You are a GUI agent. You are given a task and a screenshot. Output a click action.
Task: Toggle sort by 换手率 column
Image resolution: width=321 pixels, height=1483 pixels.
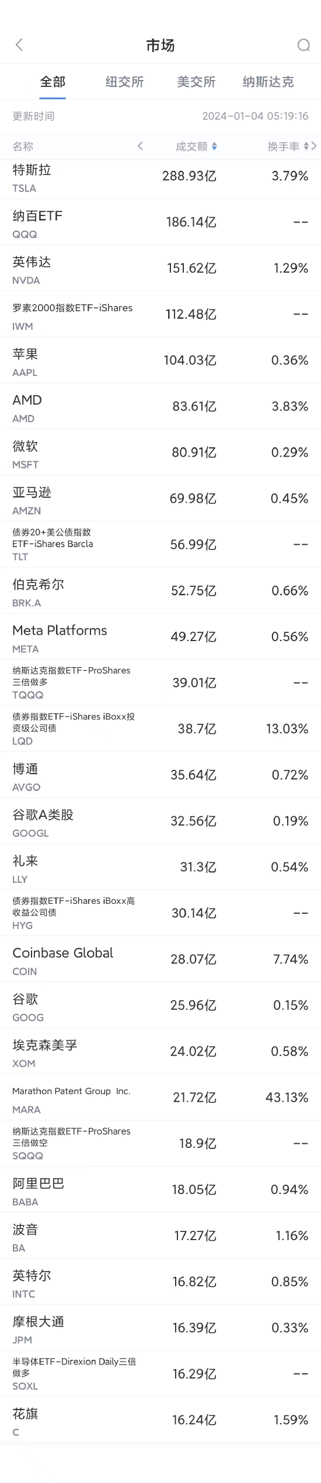(x=288, y=147)
